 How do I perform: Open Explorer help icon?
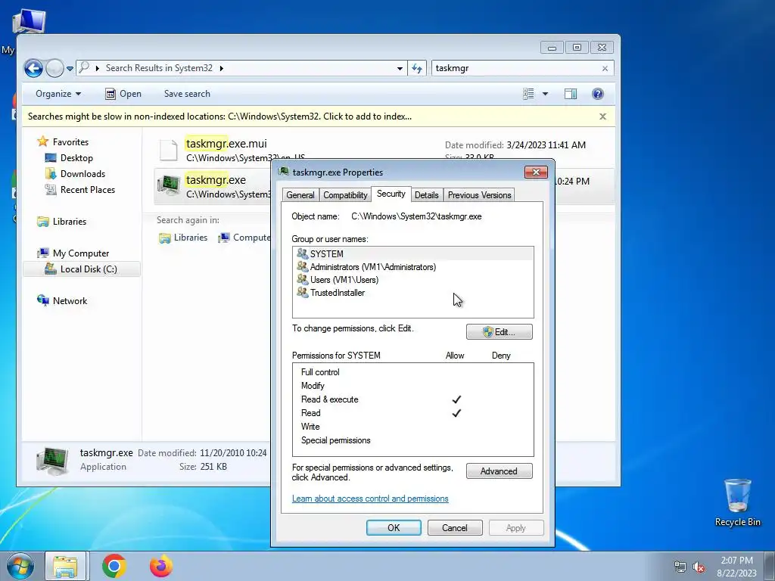[x=598, y=94]
